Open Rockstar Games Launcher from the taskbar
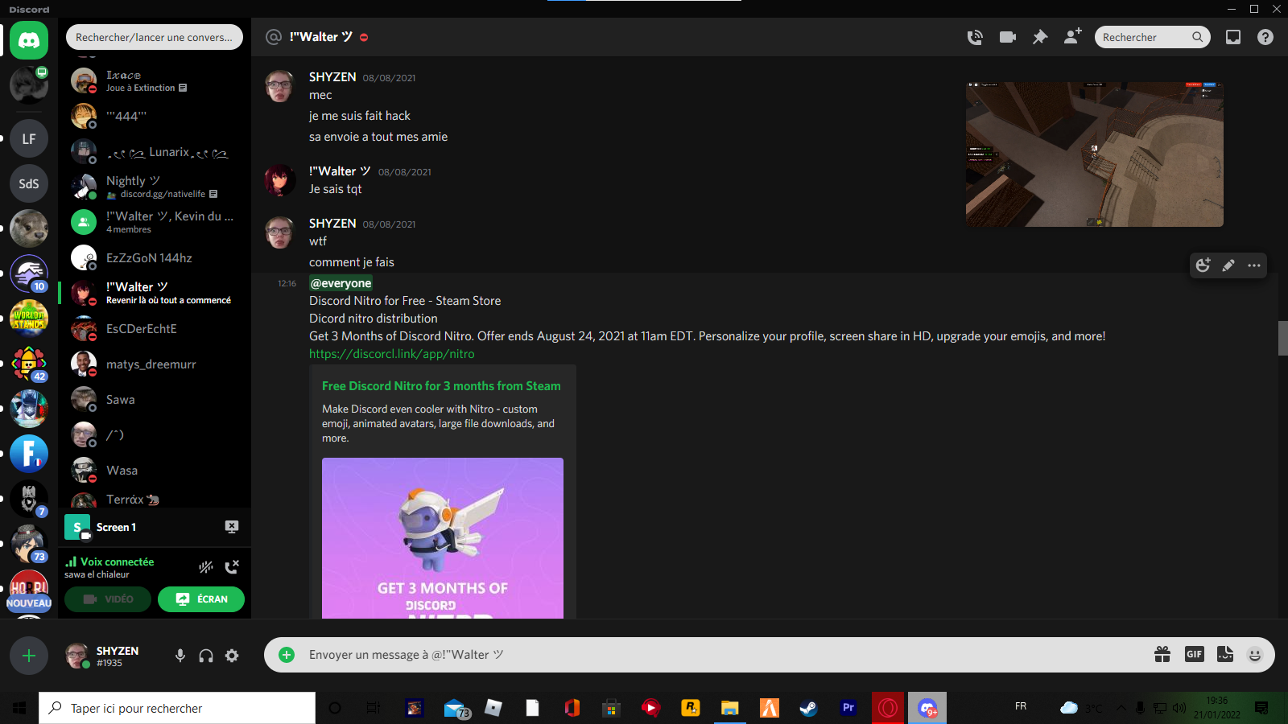 coord(690,708)
